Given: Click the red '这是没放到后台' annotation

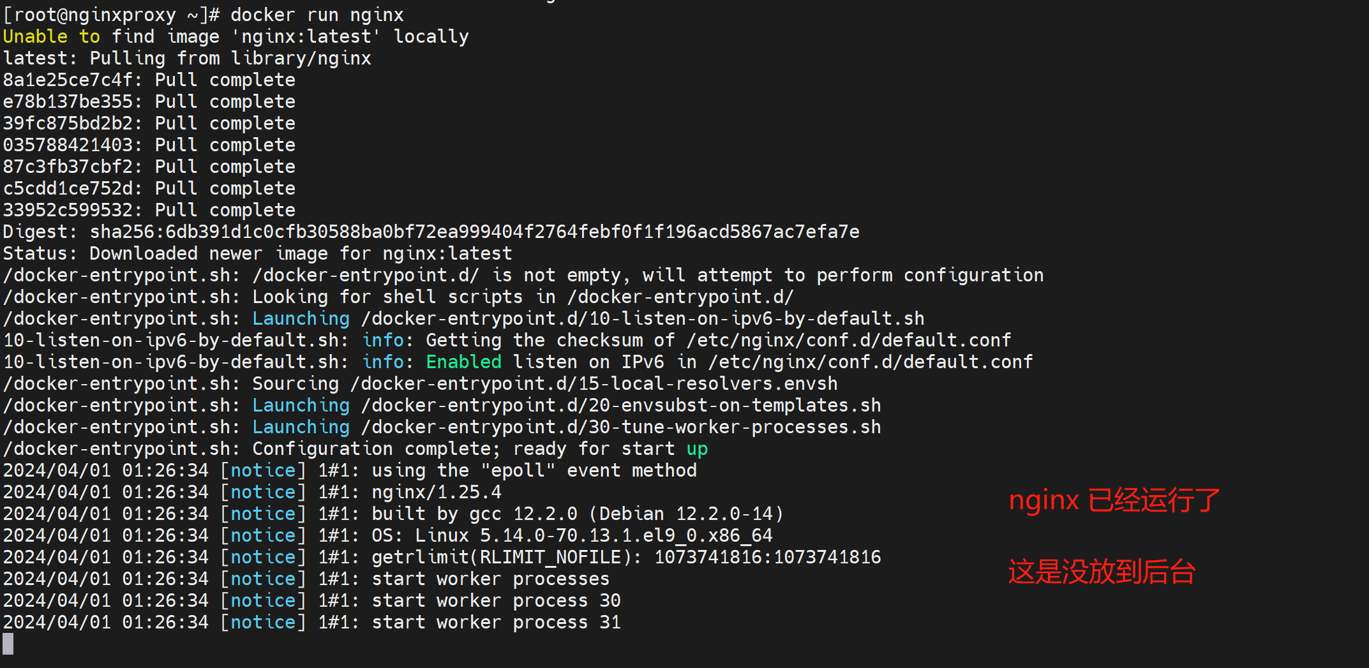Looking at the screenshot, I should tap(1102, 572).
